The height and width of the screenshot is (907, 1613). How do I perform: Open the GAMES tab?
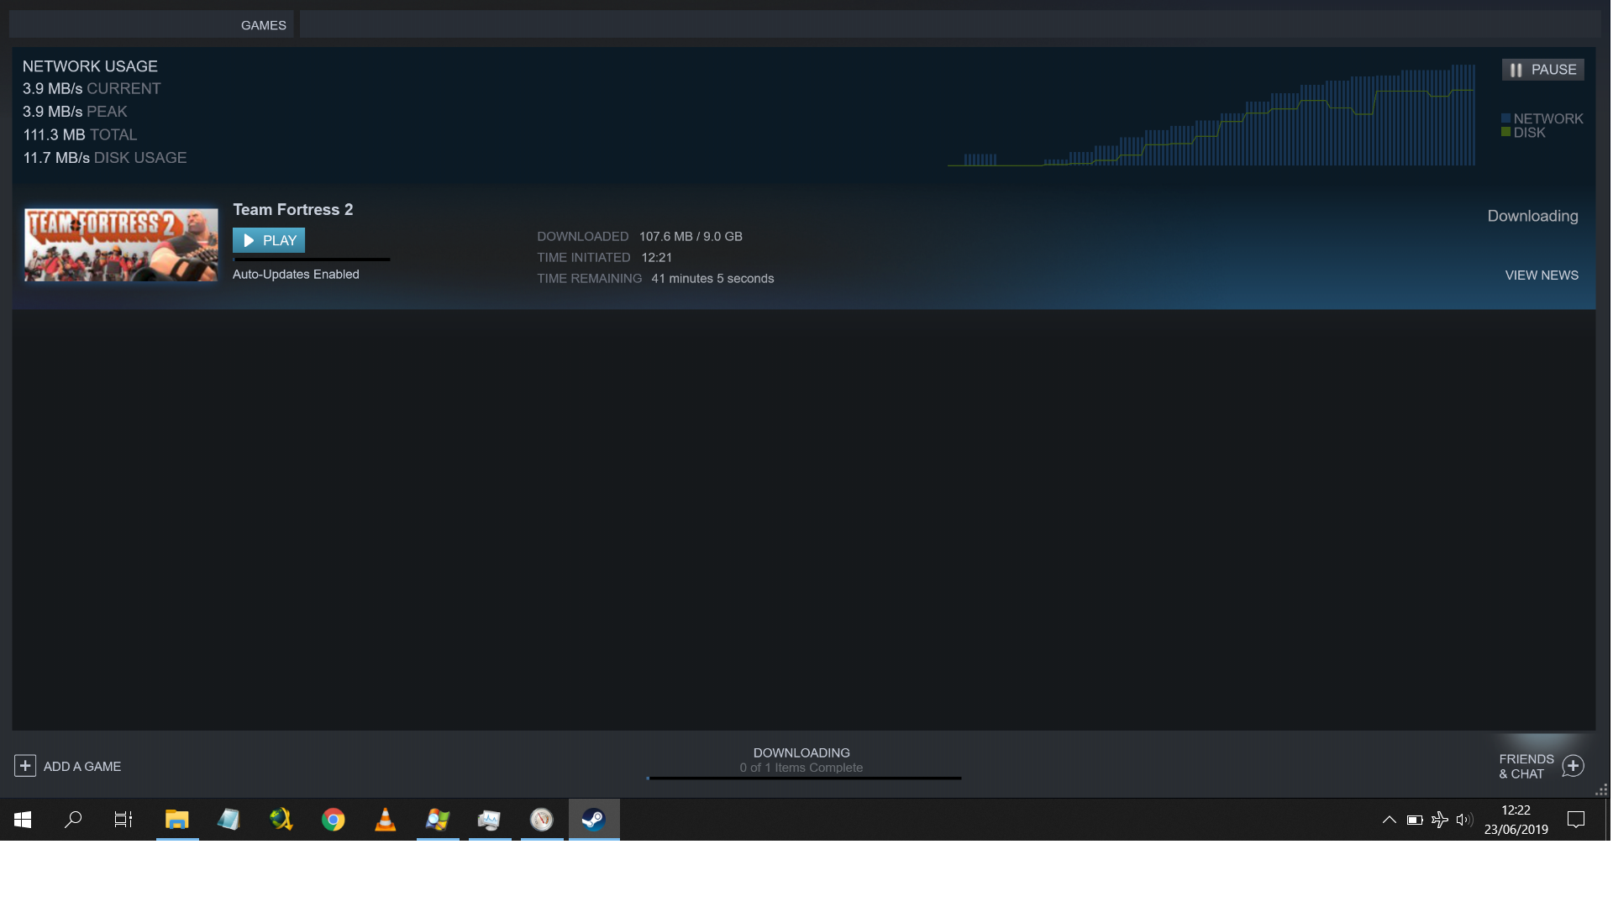pos(264,25)
